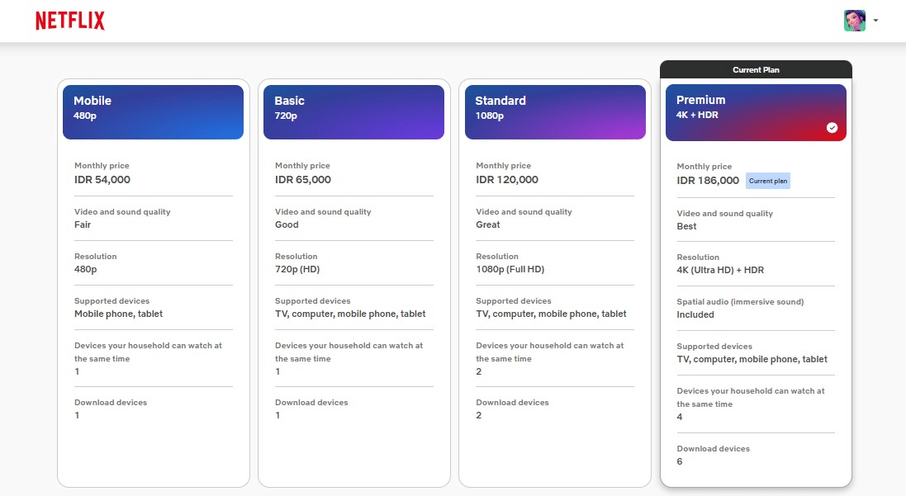The image size is (906, 496).
Task: Click the Premium 4K + HDR plan header
Action: click(x=755, y=112)
